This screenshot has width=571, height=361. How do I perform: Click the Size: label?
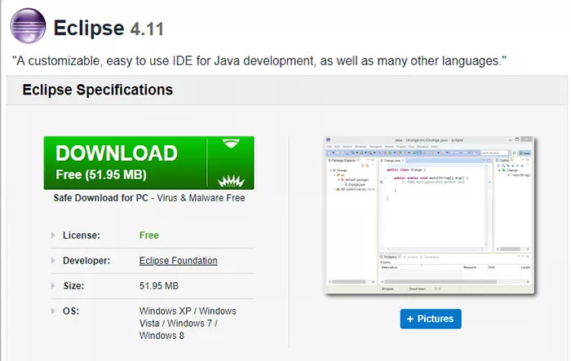pos(73,286)
